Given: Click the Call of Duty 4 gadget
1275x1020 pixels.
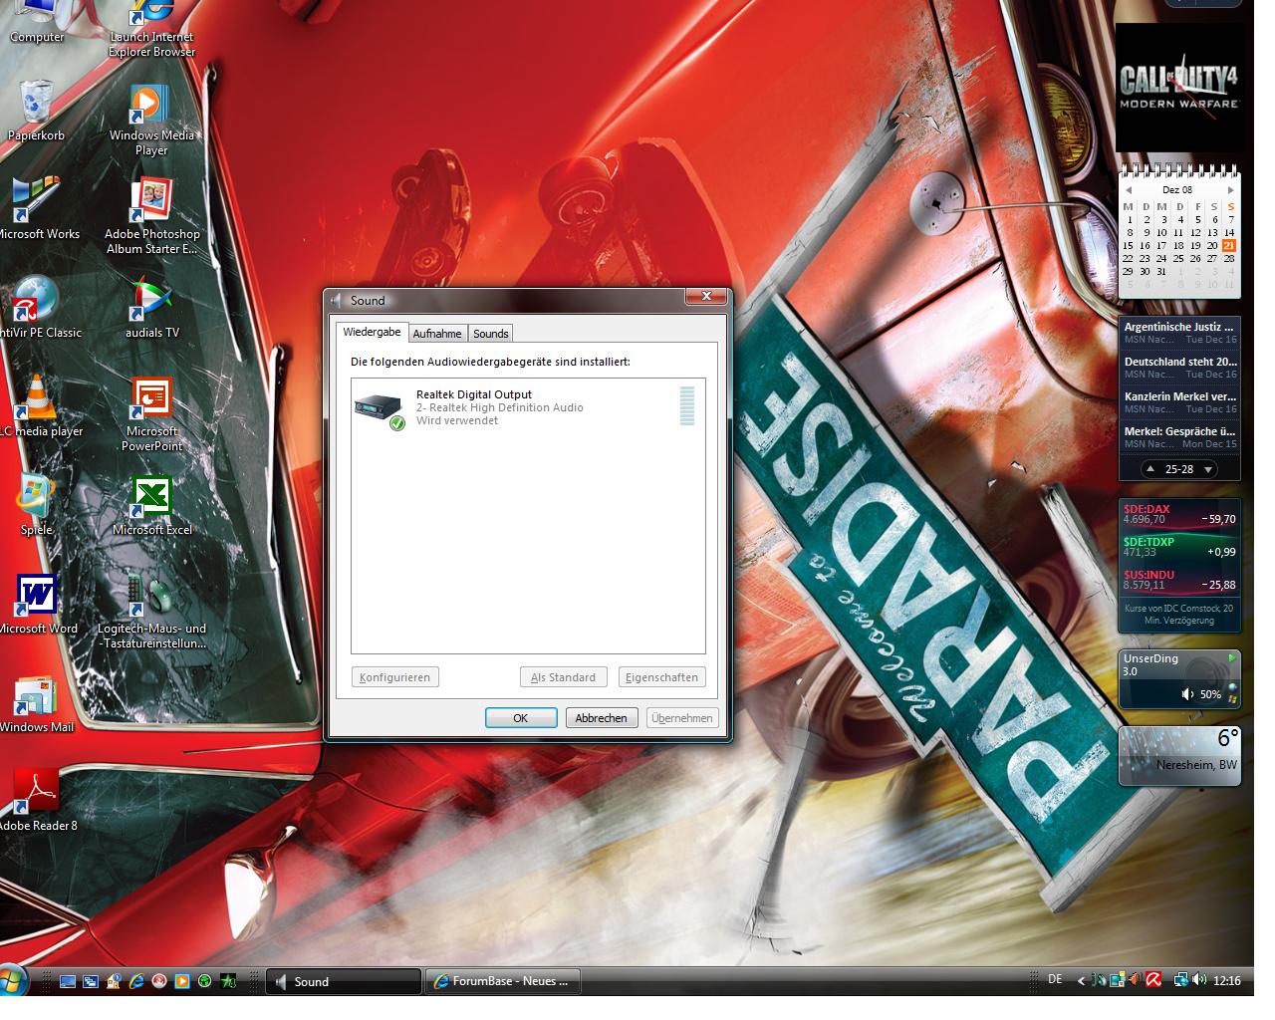Looking at the screenshot, I should pyautogui.click(x=1180, y=88).
